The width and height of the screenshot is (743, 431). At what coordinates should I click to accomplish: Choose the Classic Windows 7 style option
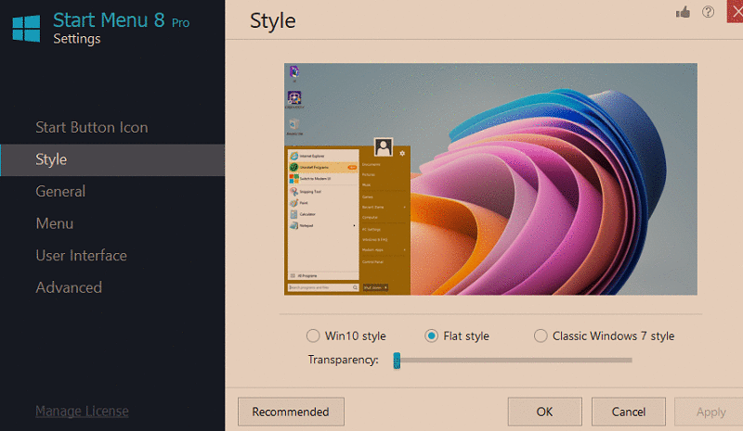point(541,336)
